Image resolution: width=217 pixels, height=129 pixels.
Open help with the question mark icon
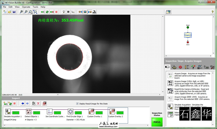click(213, 12)
